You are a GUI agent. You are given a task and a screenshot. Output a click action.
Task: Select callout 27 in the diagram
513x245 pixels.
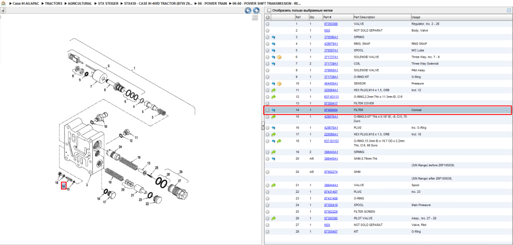179,181
